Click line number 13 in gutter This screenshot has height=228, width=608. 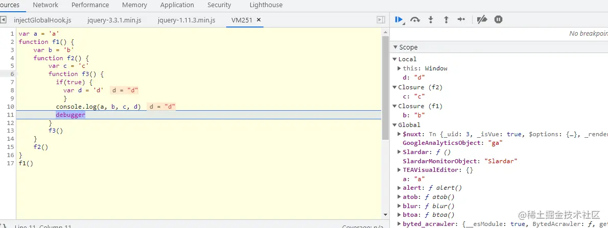coord(10,131)
